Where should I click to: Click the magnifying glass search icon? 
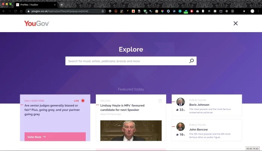click(x=192, y=61)
